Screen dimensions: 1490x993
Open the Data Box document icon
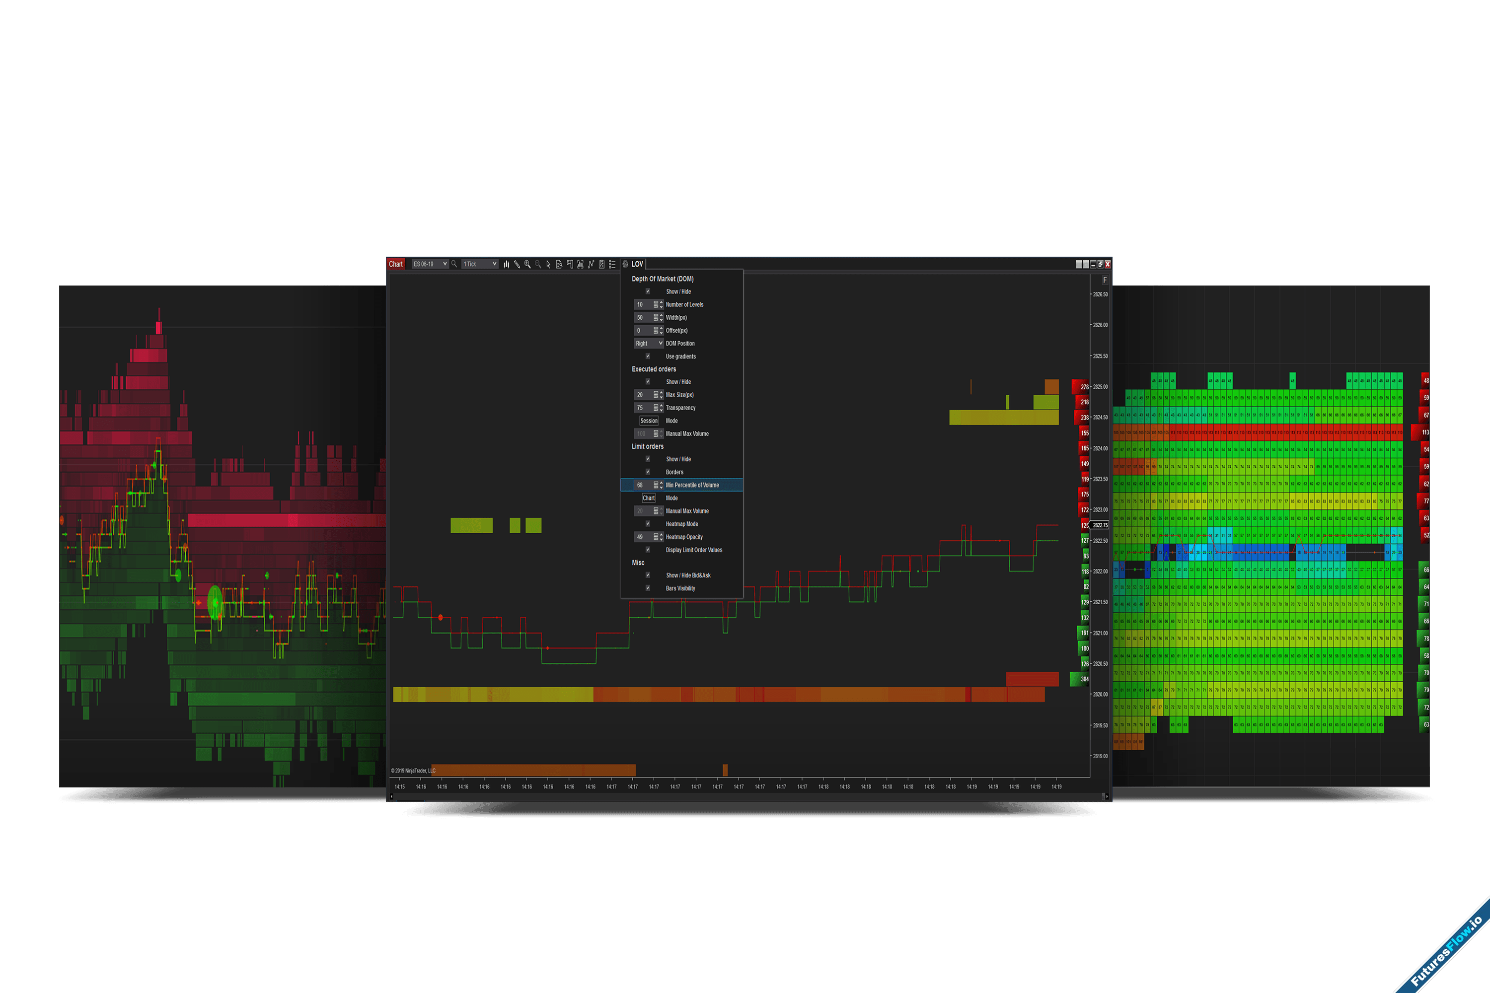pos(559,264)
